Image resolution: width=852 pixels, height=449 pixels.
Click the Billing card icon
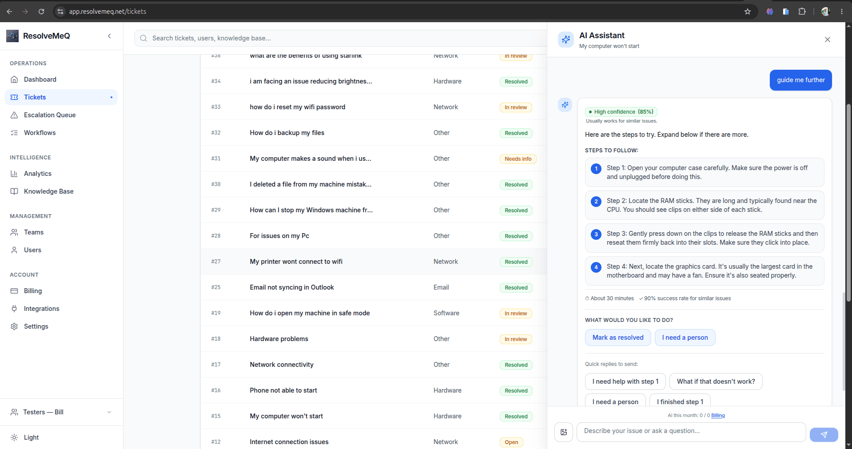(14, 291)
